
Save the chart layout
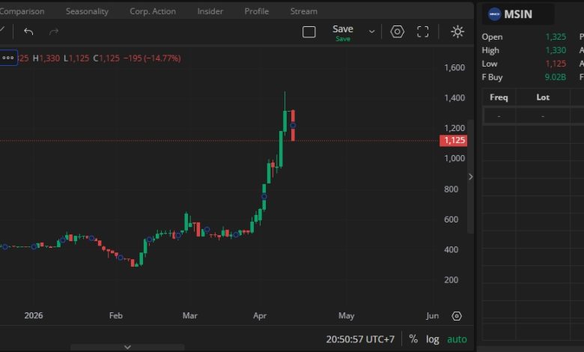click(x=343, y=33)
